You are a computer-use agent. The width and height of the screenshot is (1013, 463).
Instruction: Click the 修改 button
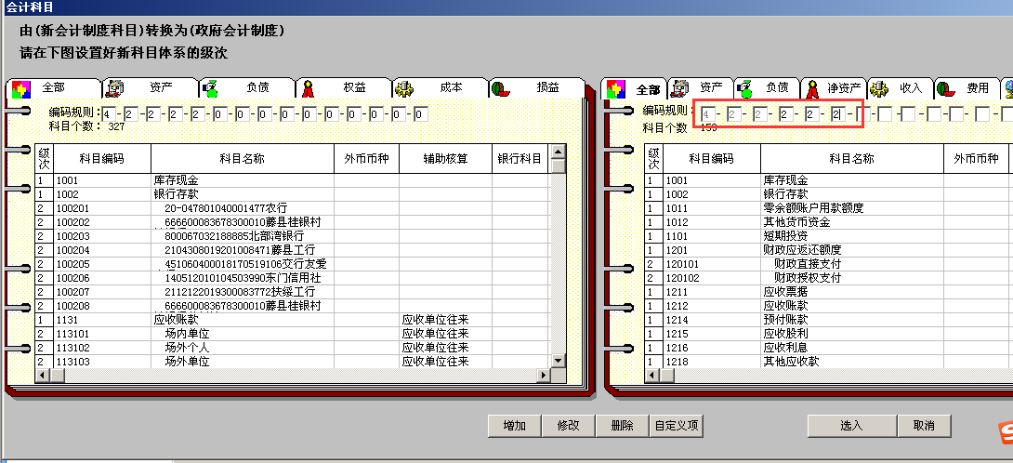click(568, 426)
